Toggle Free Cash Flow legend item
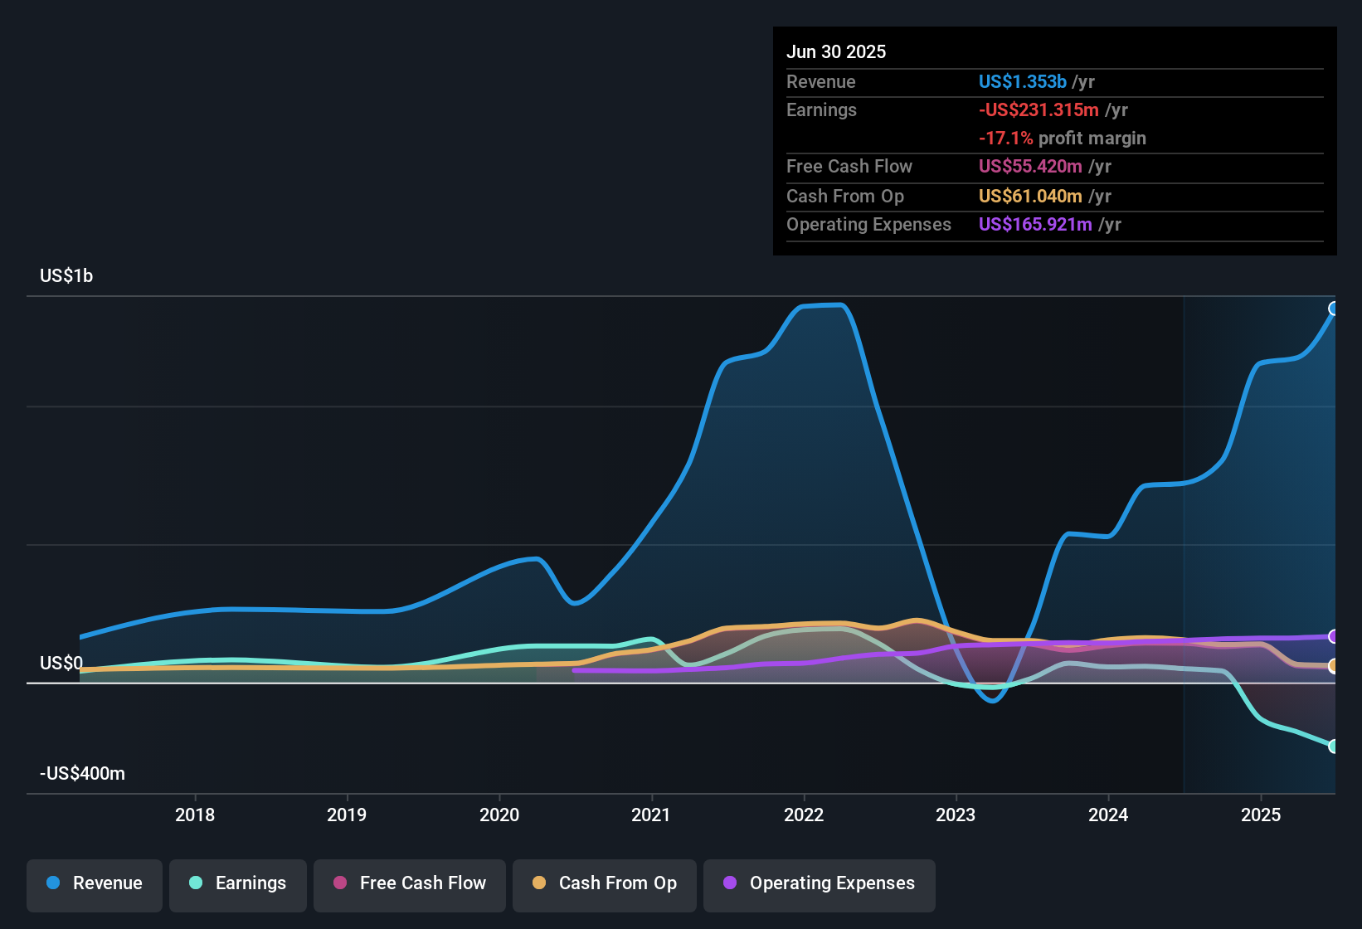Viewport: 1362px width, 929px height. pos(410,883)
